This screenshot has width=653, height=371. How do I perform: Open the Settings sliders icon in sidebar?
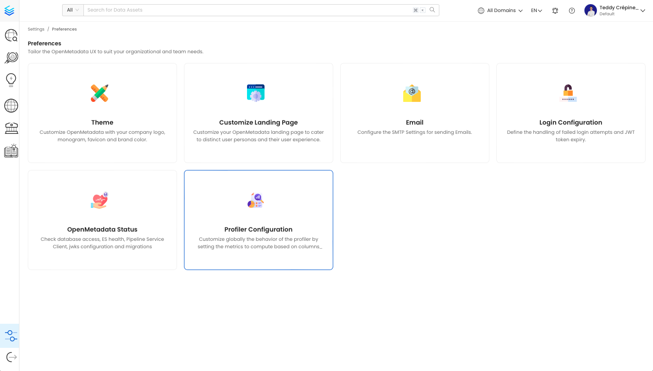point(11,336)
